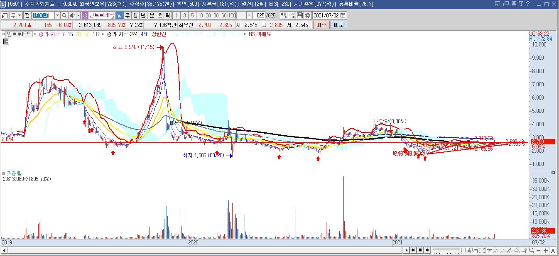Click the minus zoom out icon at bottom
Screen dimensions: 559x256
538,250
